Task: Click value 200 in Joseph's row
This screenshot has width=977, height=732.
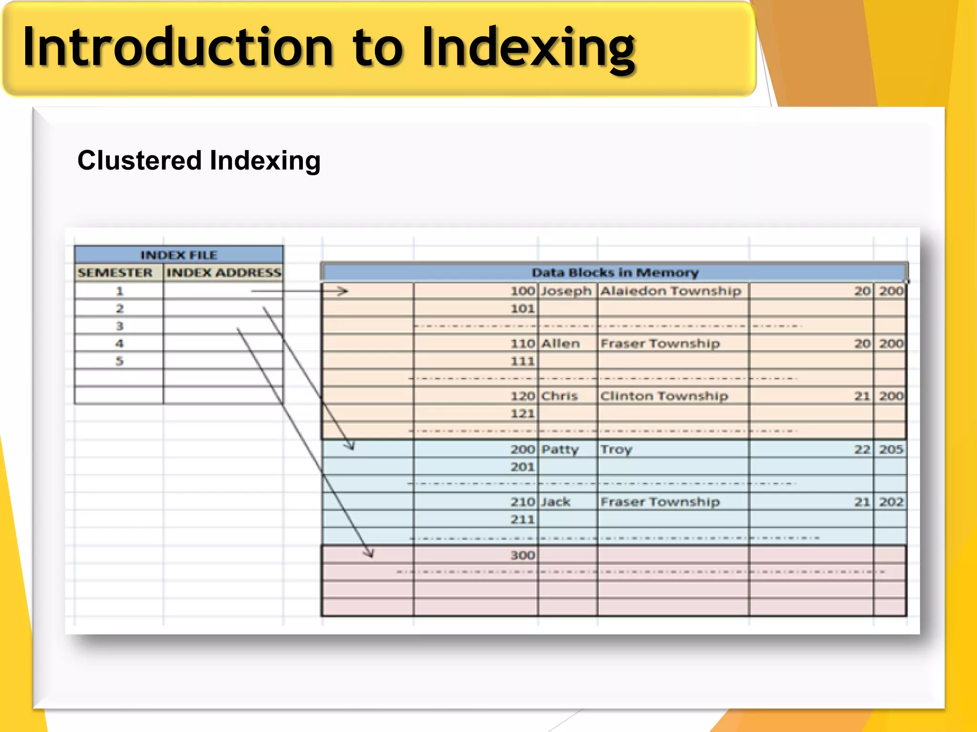Action: 890,291
